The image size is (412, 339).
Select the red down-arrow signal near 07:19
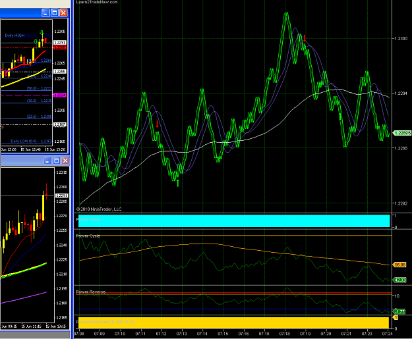[x=305, y=38]
